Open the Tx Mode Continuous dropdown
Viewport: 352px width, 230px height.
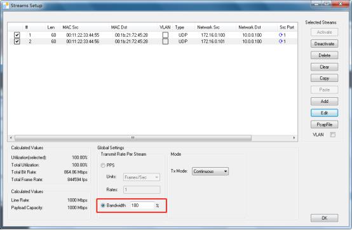click(210, 171)
